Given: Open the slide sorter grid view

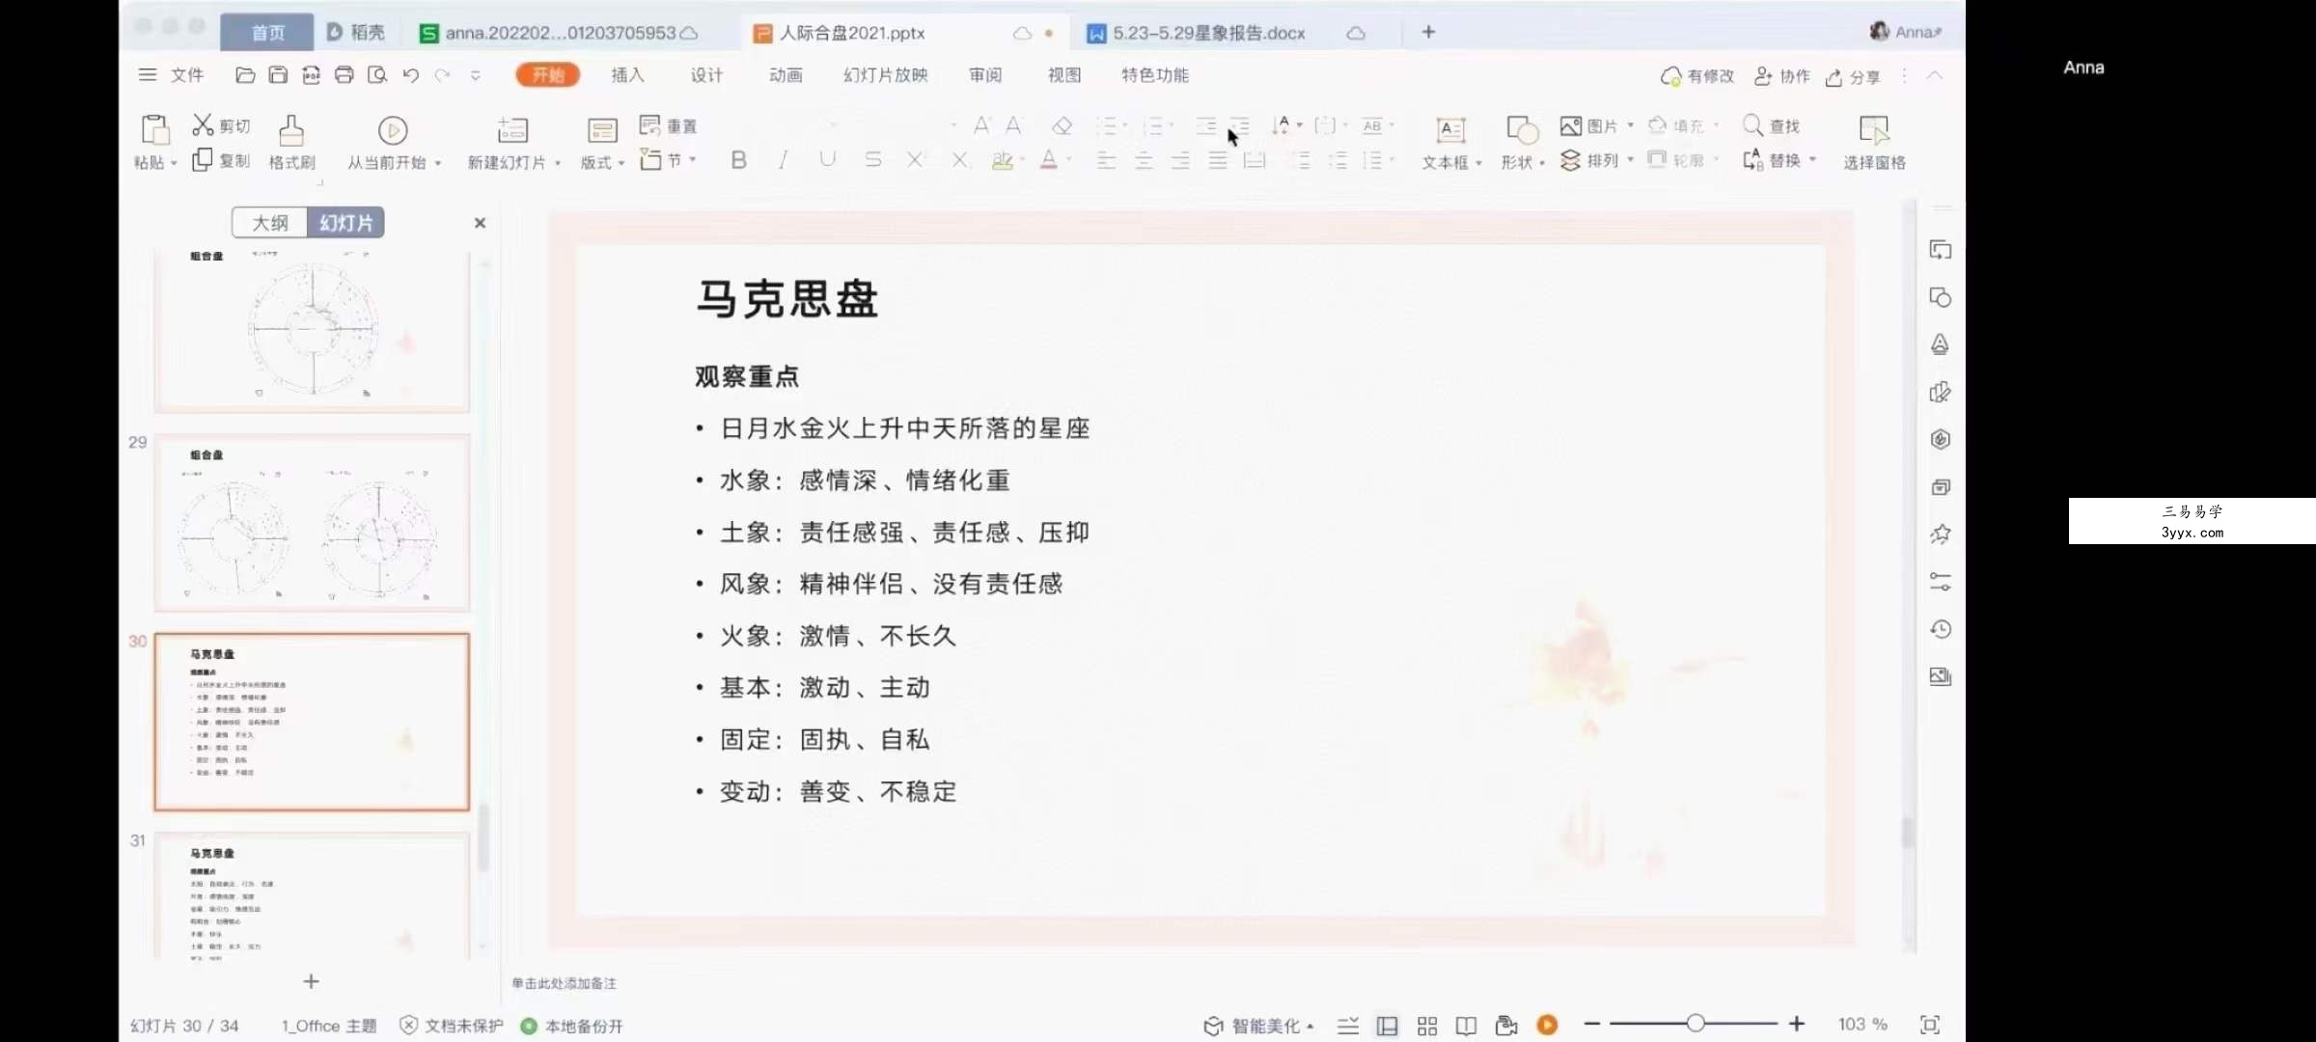Looking at the screenshot, I should [x=1427, y=1026].
